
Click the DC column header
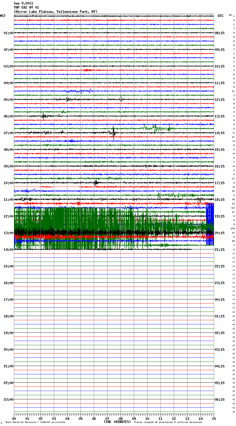click(x=230, y=15)
